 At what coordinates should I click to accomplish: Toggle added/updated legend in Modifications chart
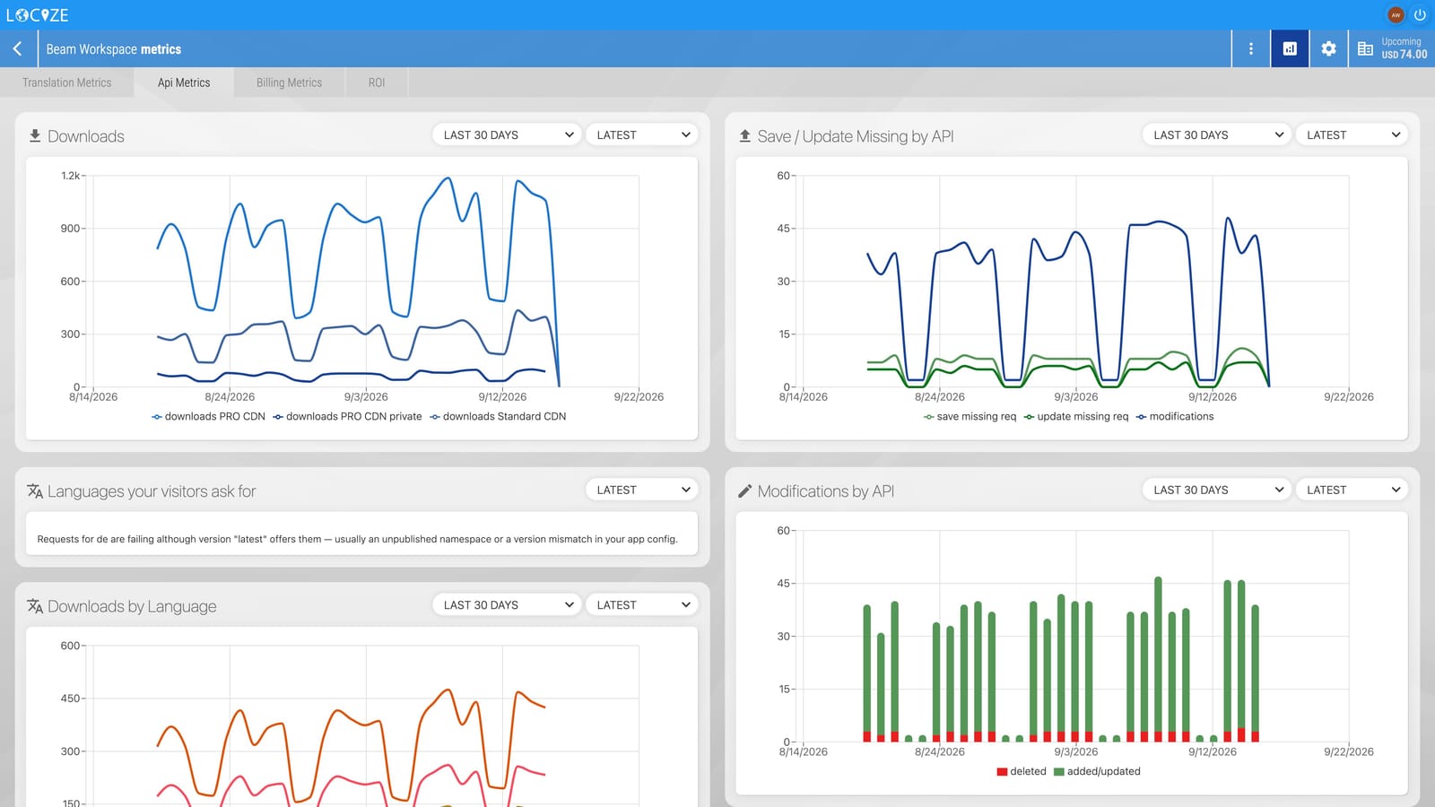pos(1097,772)
